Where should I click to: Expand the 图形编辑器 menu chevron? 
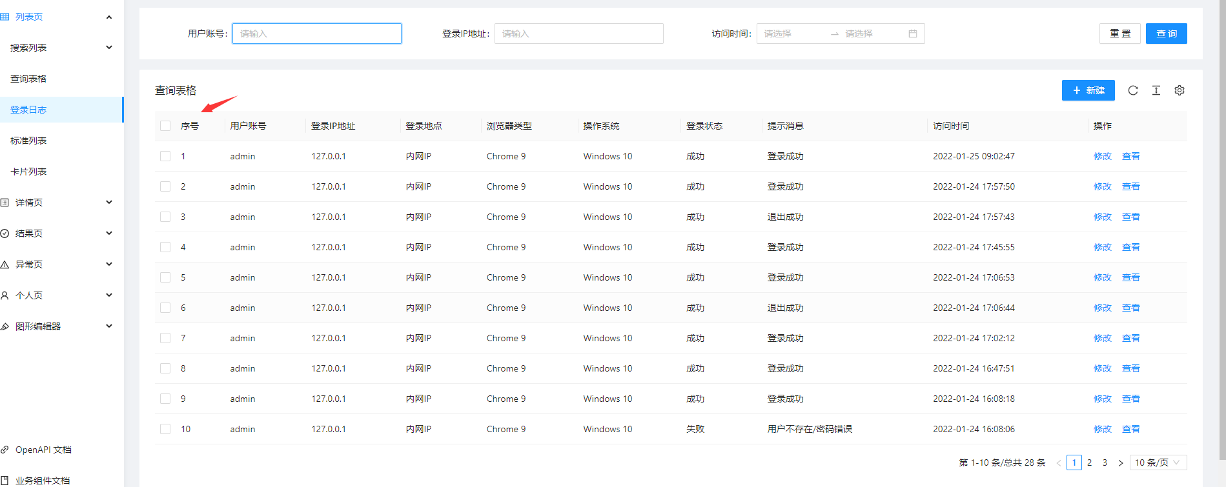(x=109, y=326)
